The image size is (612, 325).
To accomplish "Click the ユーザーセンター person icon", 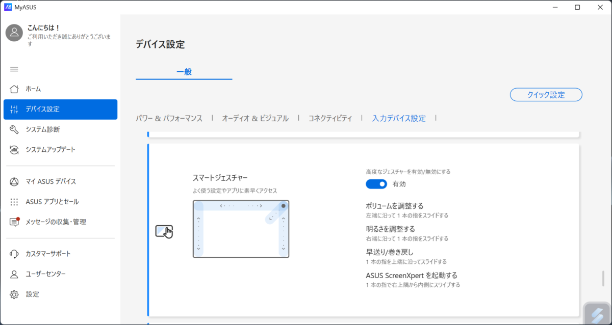I will 14,274.
